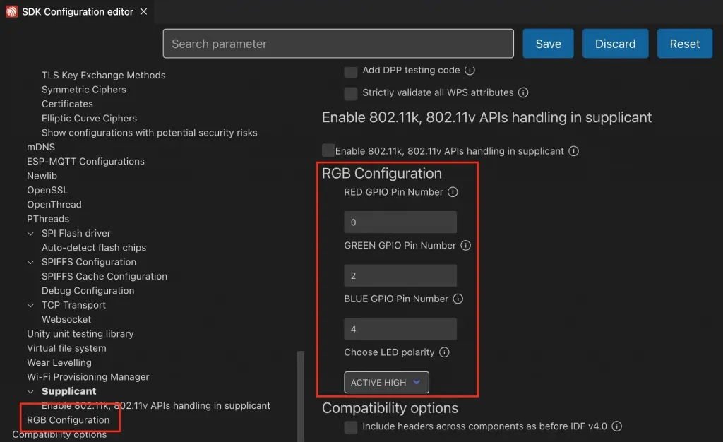The height and width of the screenshot is (442, 723).
Task: Click info icon beside GREEN GPIO Pin Number
Action: (x=465, y=245)
